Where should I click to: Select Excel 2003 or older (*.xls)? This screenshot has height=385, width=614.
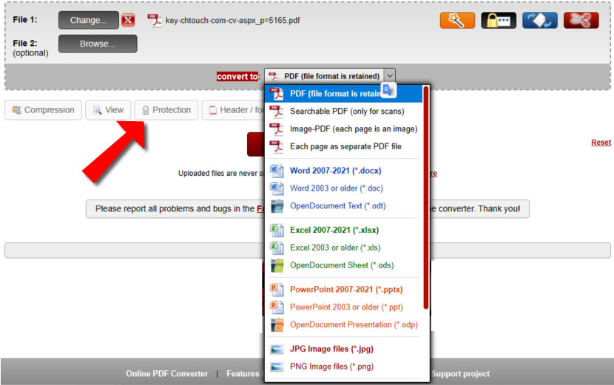(x=344, y=248)
